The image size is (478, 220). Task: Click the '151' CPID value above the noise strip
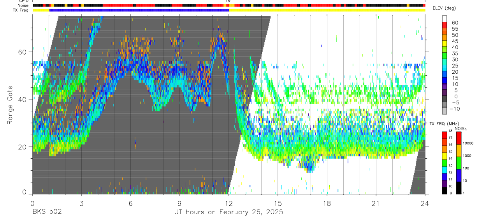coord(228,2)
